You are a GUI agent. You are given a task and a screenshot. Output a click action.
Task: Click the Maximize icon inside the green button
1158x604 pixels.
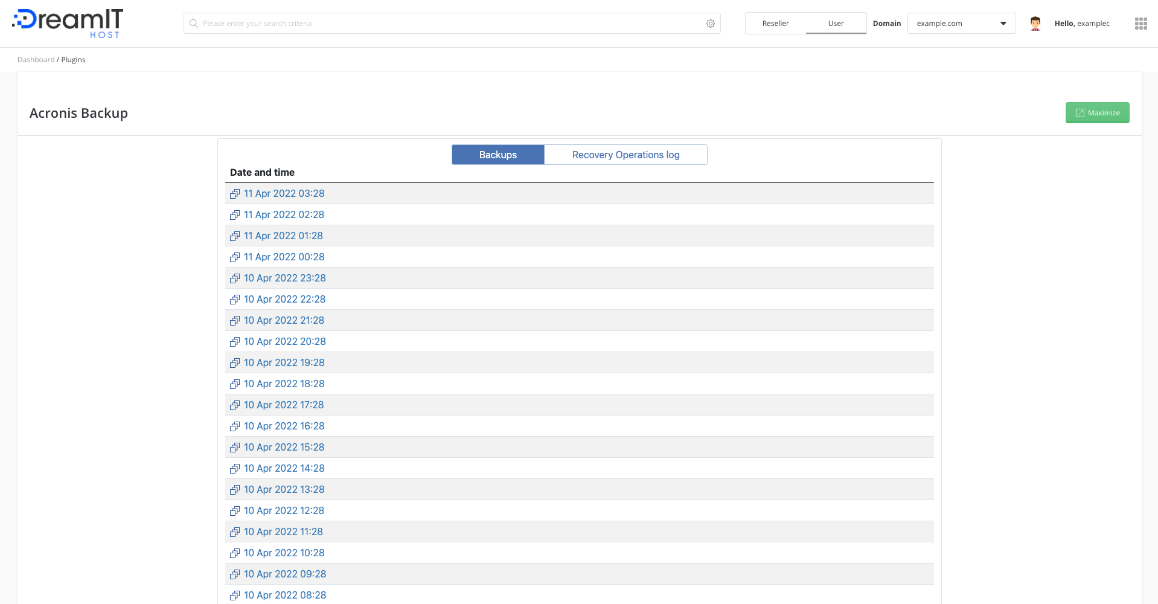(1080, 113)
